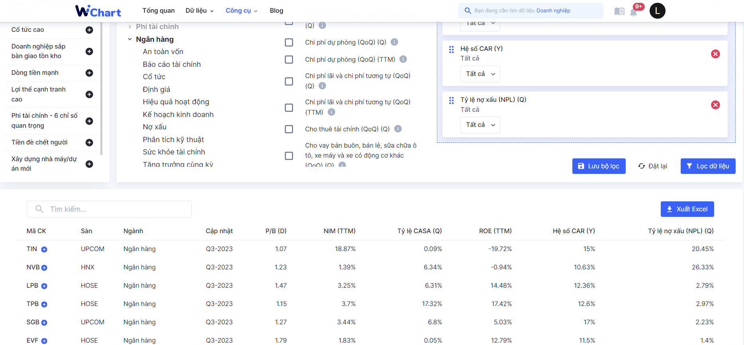The image size is (744, 345).
Task: Add SGB stock via plus icon
Action: click(44, 323)
